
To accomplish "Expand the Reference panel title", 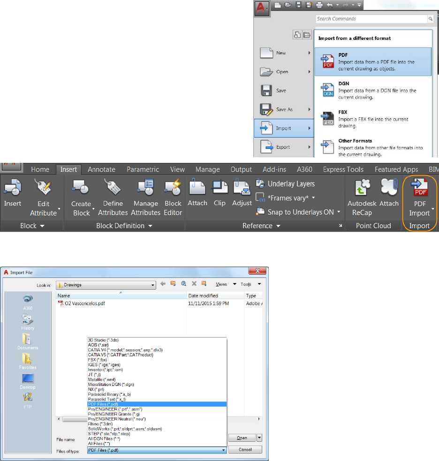I will tap(261, 226).
